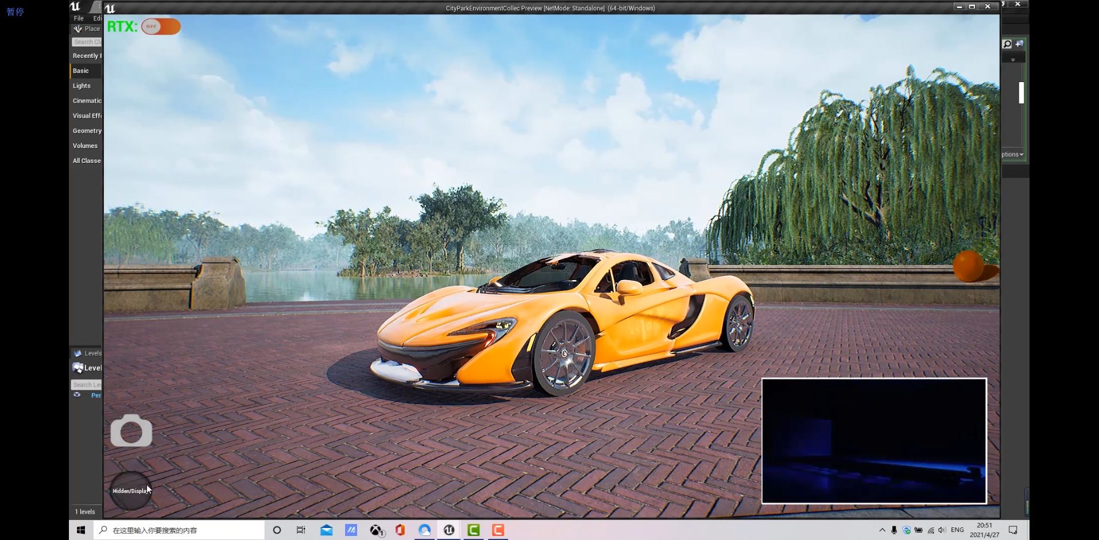This screenshot has width=1099, height=540.
Task: Switch to the Place actors tab
Action: point(87,29)
